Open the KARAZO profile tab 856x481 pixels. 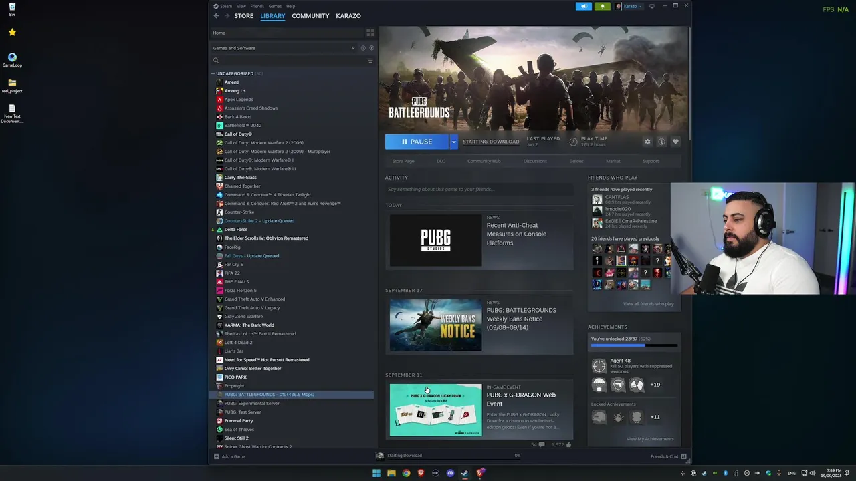[x=348, y=16]
